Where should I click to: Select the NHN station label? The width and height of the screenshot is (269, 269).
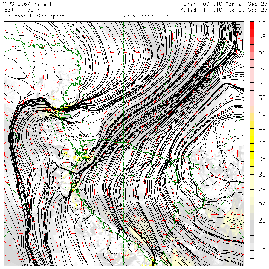coord(54,188)
